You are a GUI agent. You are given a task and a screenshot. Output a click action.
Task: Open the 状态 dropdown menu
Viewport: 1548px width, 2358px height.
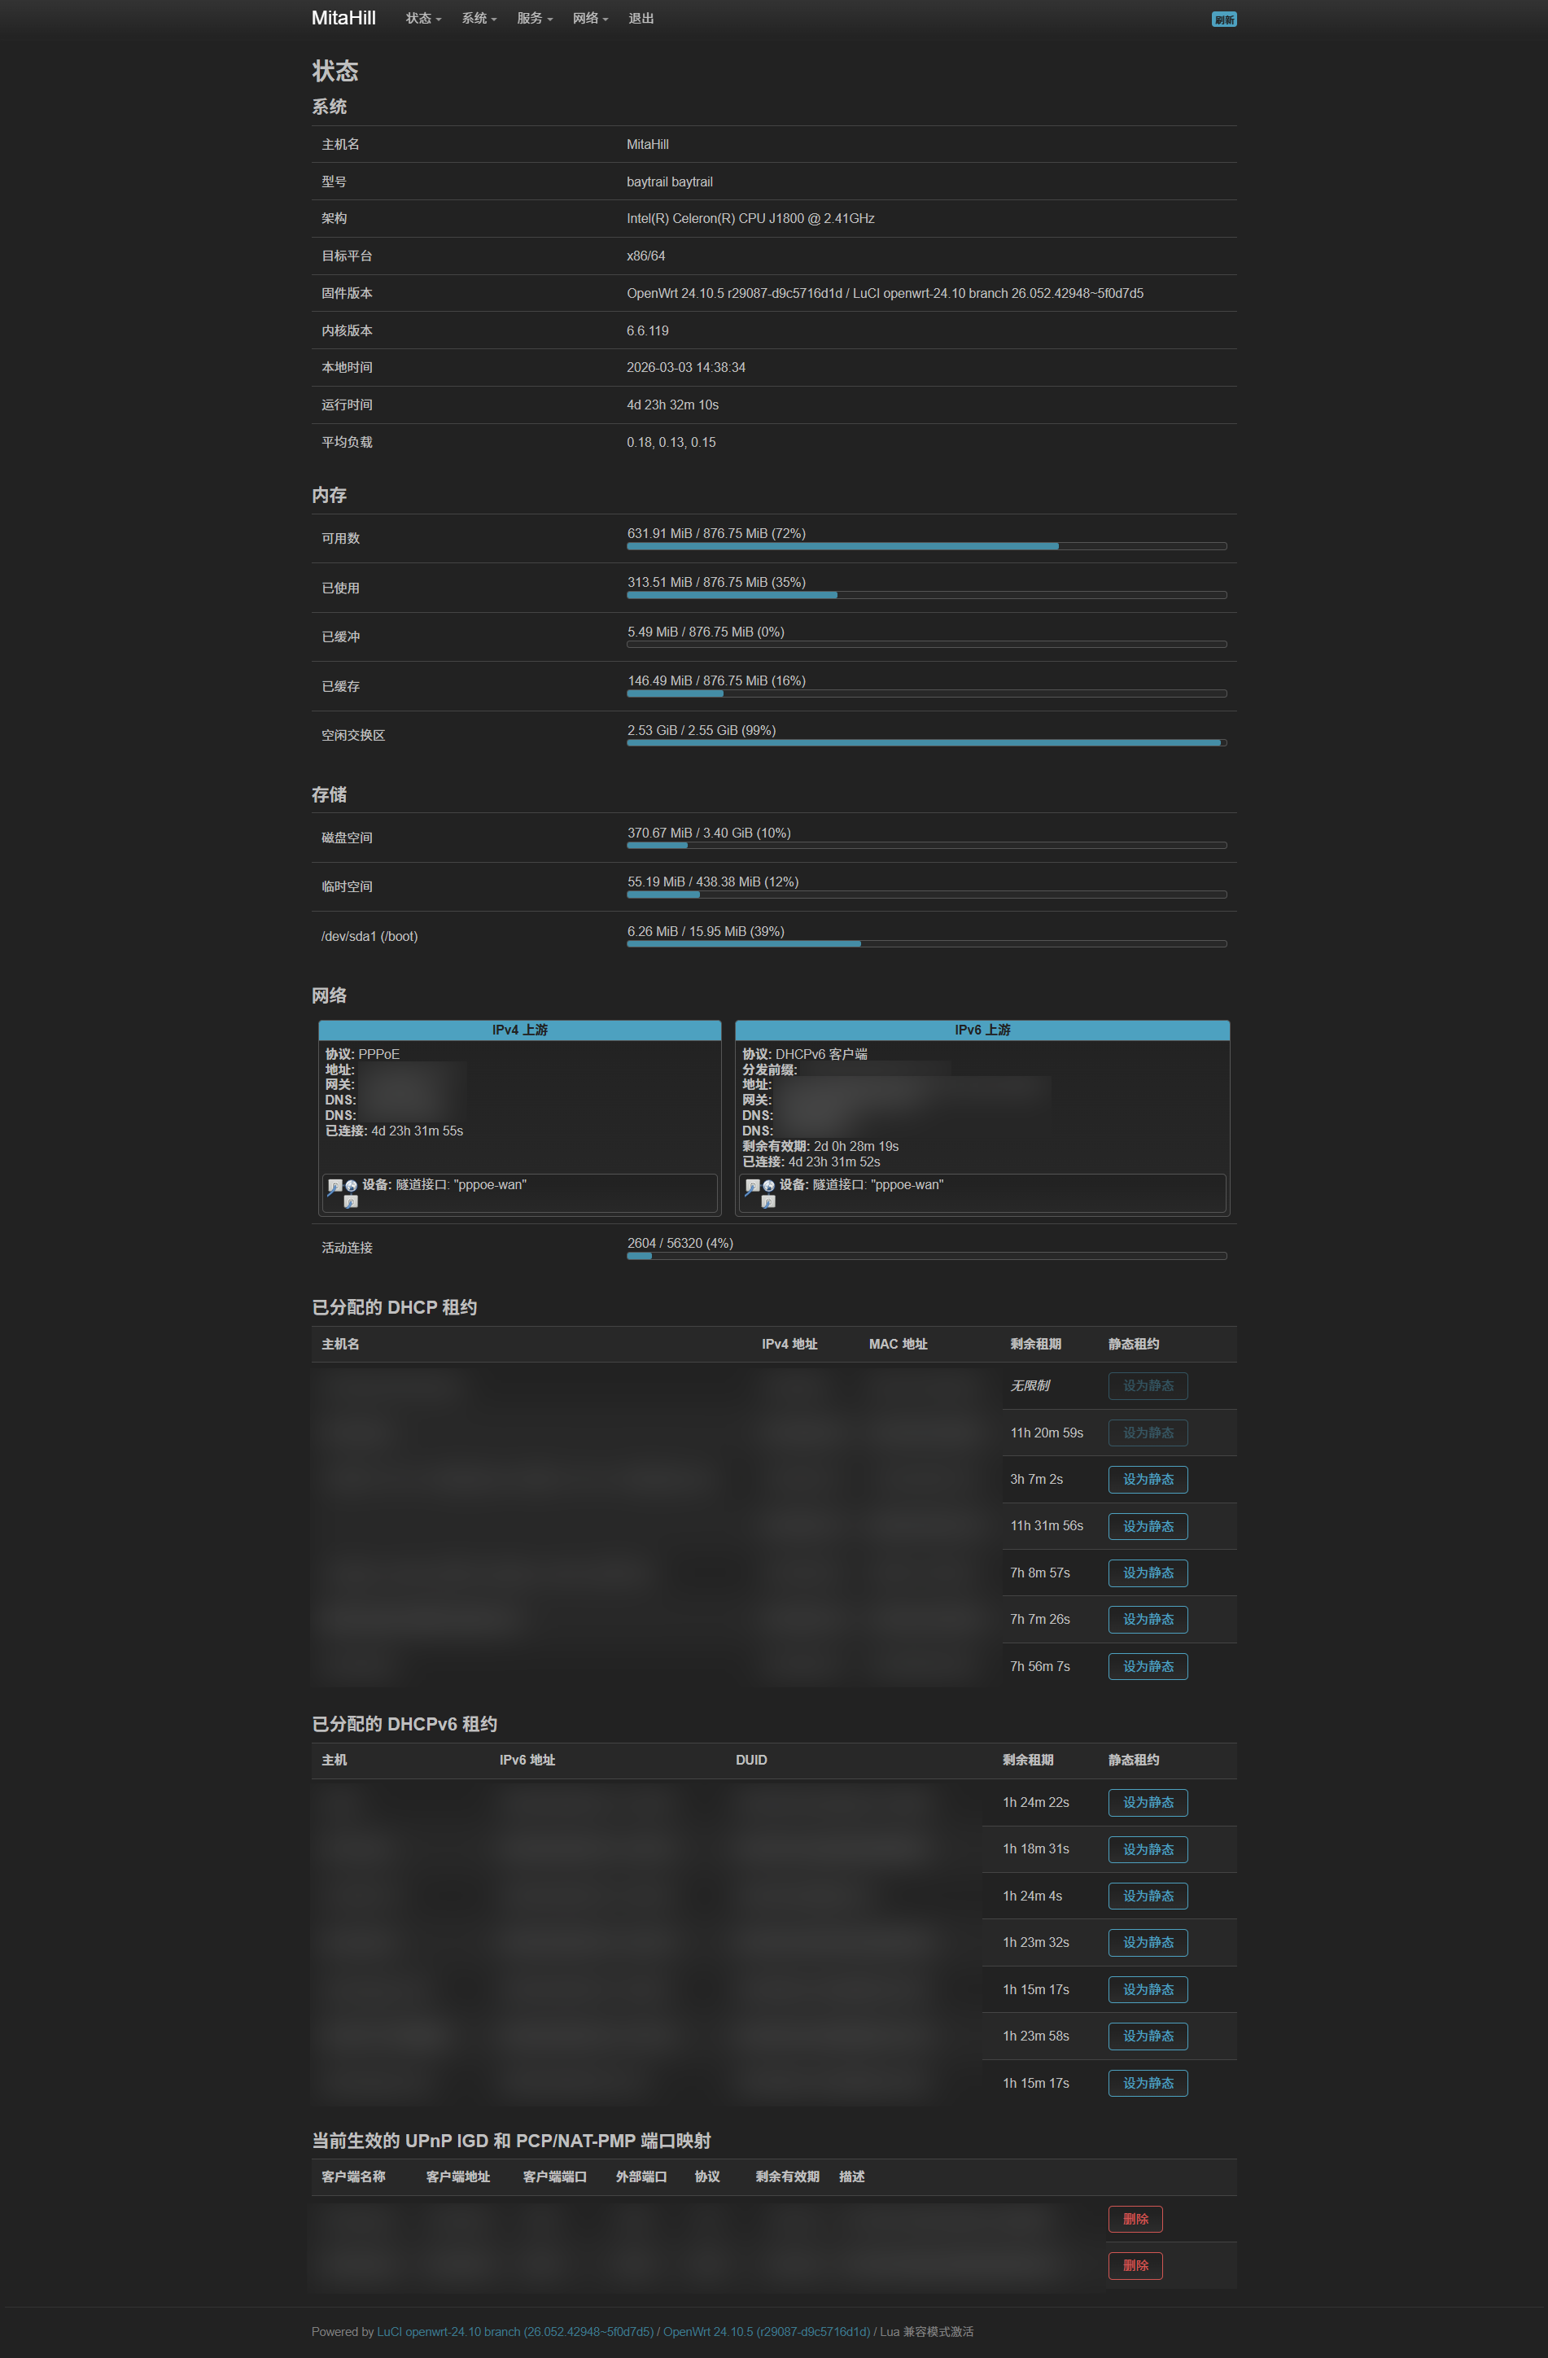[x=423, y=19]
